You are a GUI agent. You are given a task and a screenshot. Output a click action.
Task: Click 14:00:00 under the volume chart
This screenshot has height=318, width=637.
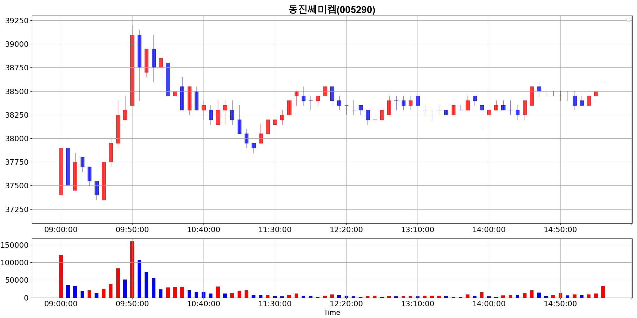489,304
